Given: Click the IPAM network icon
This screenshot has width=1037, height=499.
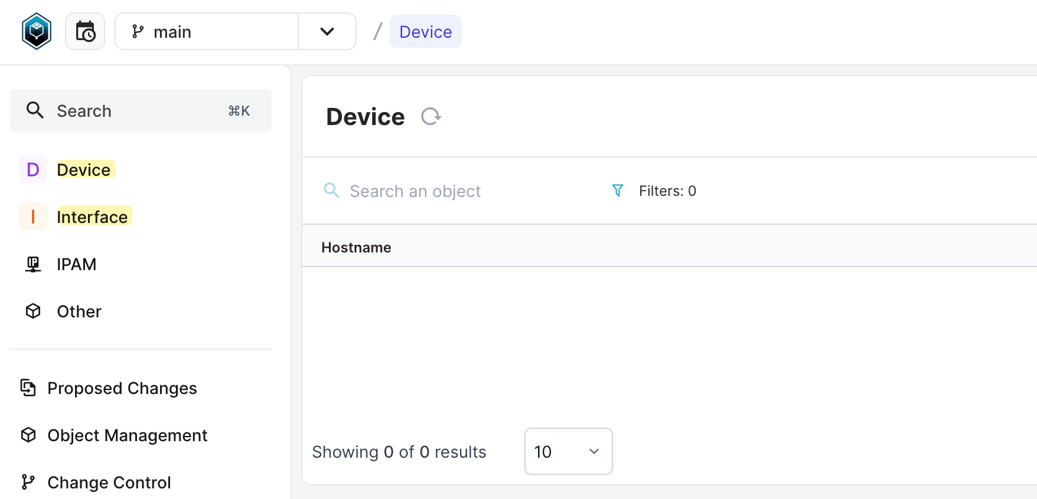Looking at the screenshot, I should tap(33, 264).
